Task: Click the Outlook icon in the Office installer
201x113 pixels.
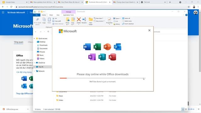Action: click(117, 47)
